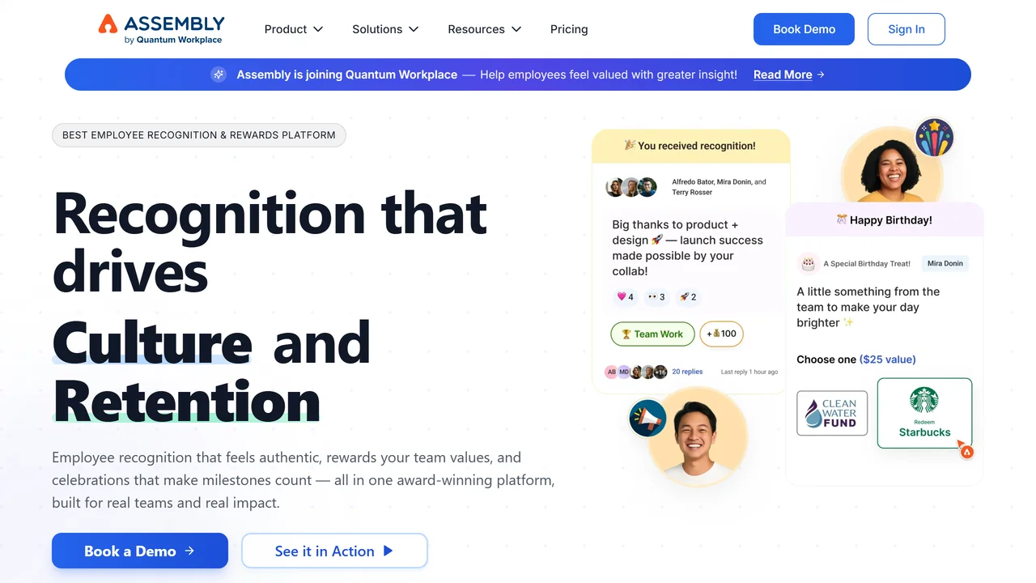
Task: Click the Sign In button
Action: click(x=906, y=29)
